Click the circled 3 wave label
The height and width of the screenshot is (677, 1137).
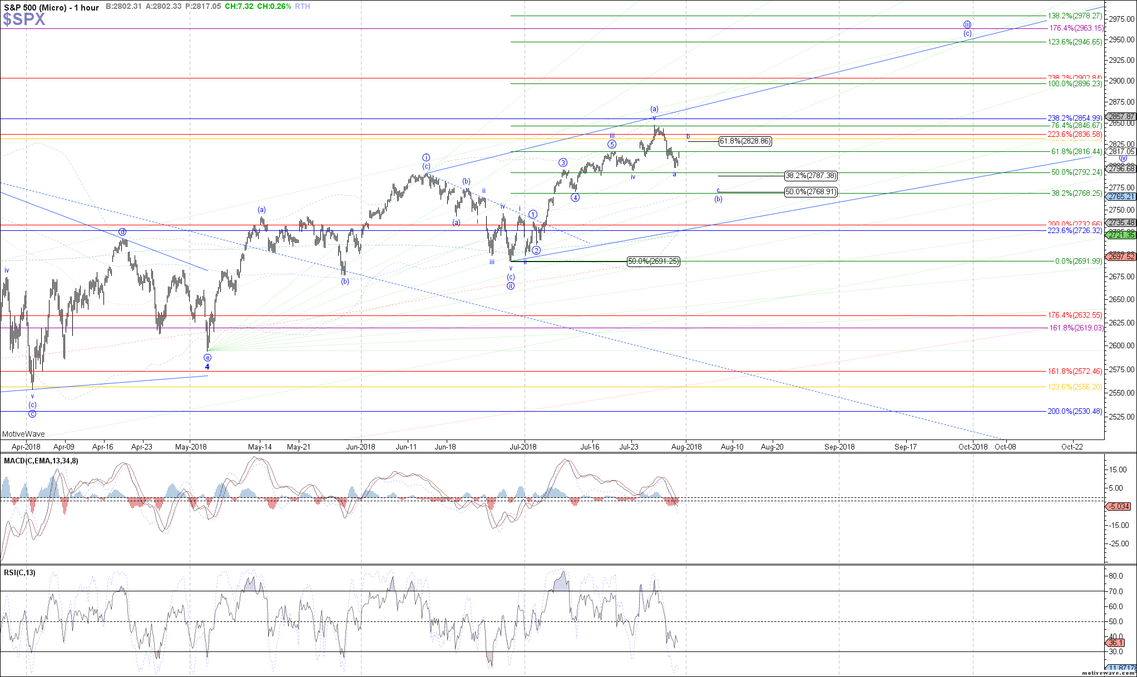pyautogui.click(x=563, y=162)
